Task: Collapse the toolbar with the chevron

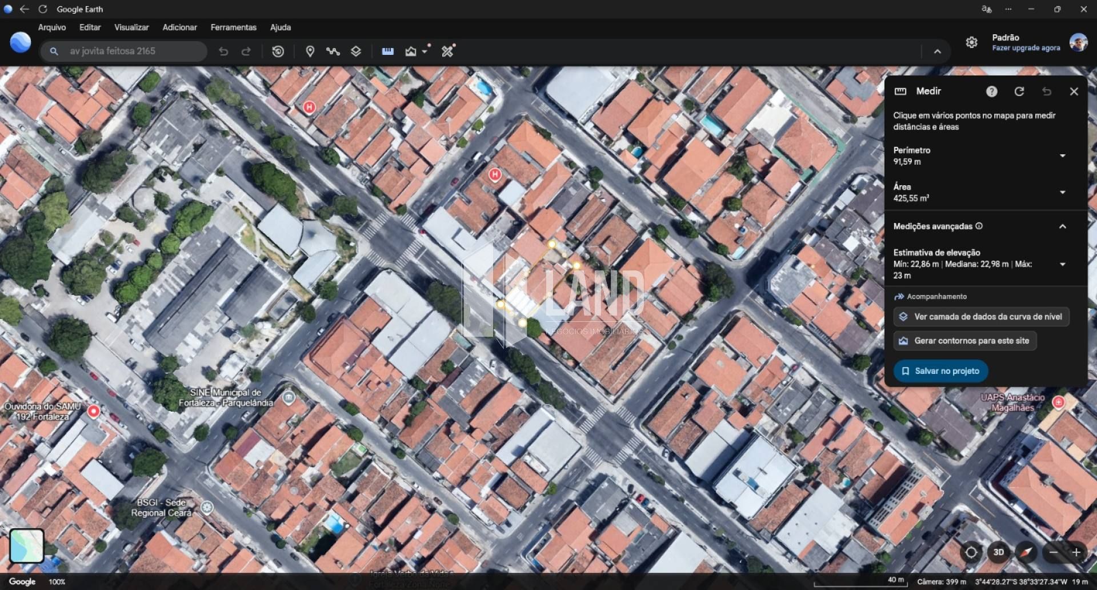Action: point(938,51)
